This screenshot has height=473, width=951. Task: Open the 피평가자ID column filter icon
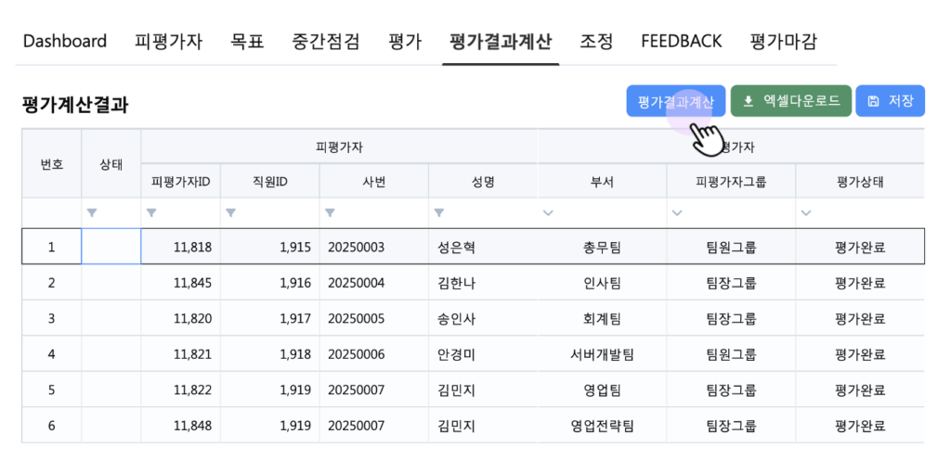point(150,212)
